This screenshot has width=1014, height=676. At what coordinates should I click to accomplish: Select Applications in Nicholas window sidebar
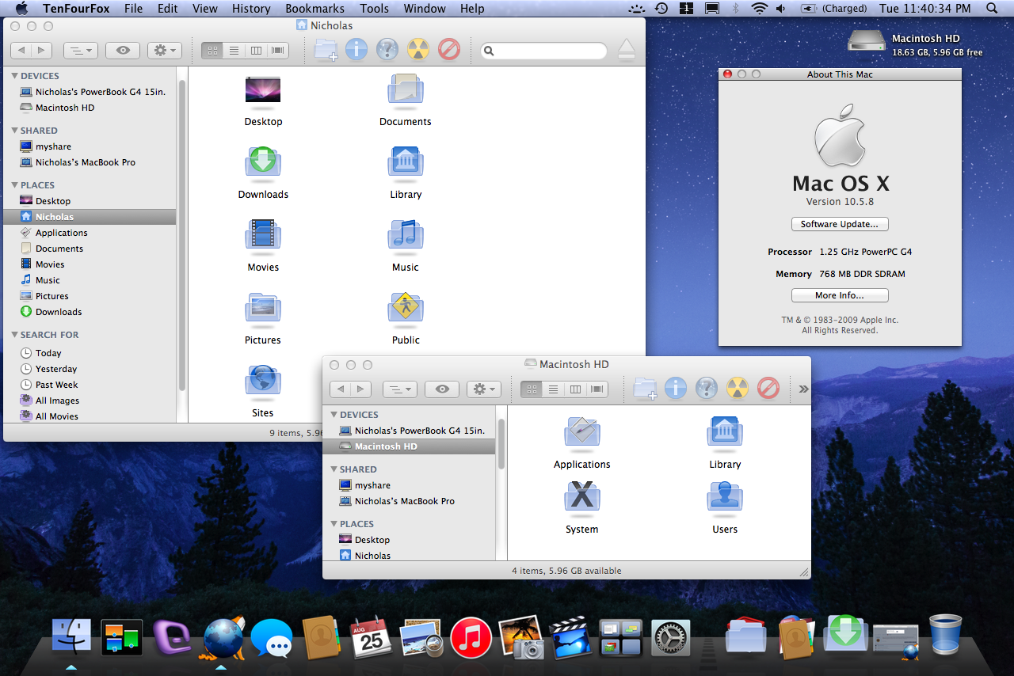pyautogui.click(x=90, y=233)
